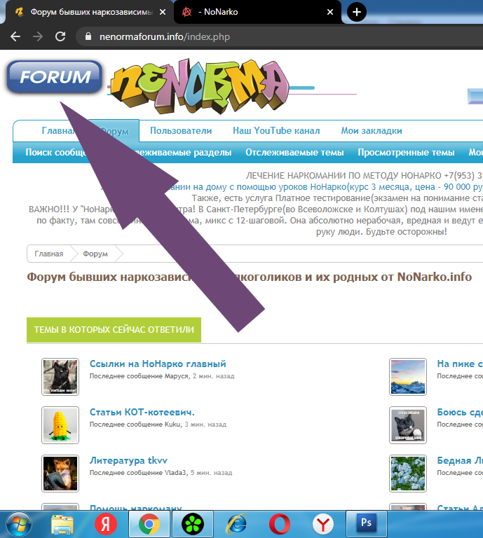The image size is (483, 538).
Task: Open the file explorer folder in taskbar
Action: pos(62,523)
